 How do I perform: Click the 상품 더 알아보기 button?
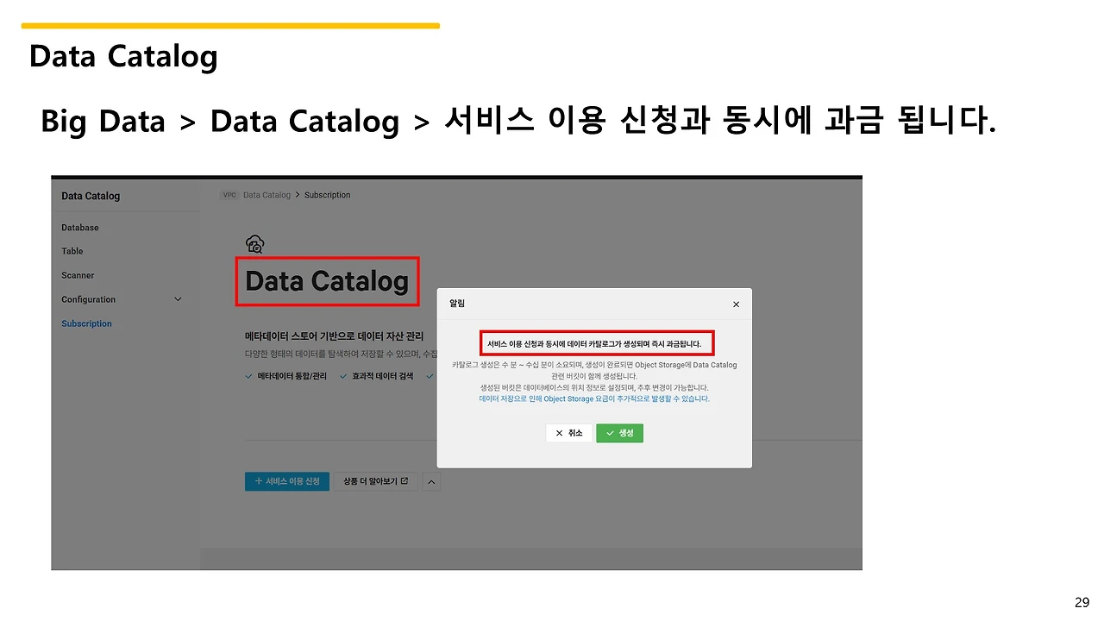(x=376, y=480)
